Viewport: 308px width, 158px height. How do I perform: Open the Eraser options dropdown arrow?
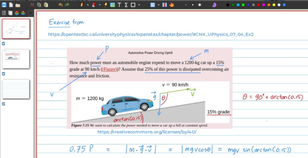(x=99, y=5)
